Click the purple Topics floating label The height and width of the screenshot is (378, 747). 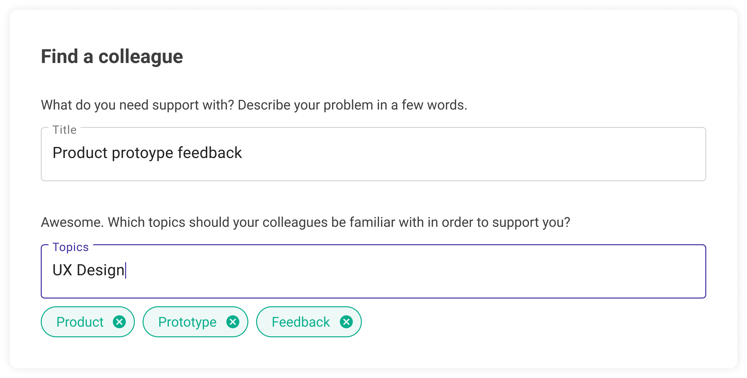[x=70, y=247]
